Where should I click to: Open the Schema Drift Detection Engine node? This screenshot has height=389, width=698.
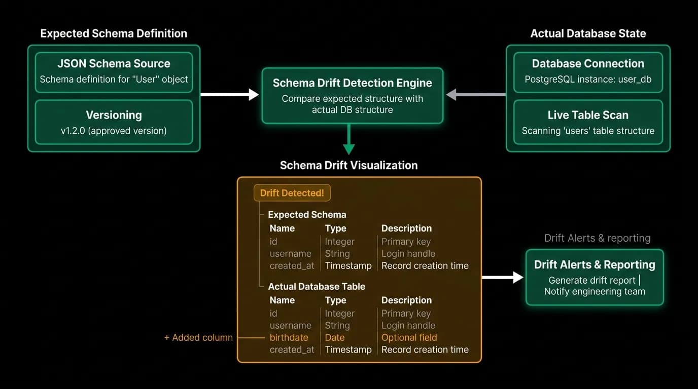click(353, 96)
